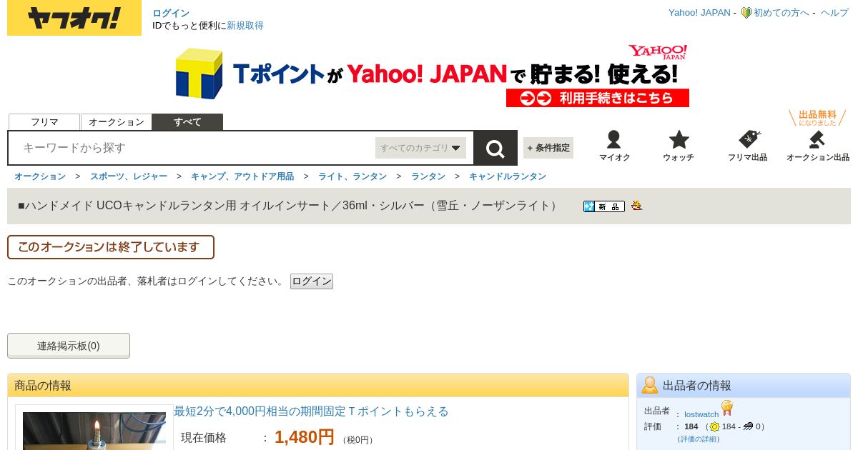Screen dimensions: 858x450
Task: Open seller lostwatch profile link
Action: tap(701, 414)
